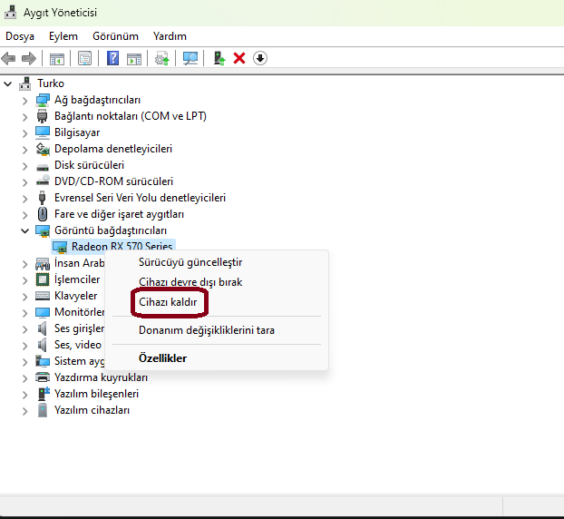564x519 pixels.
Task: Click the Ağ bağdaştırıcıları network icon
Action: coord(43,100)
